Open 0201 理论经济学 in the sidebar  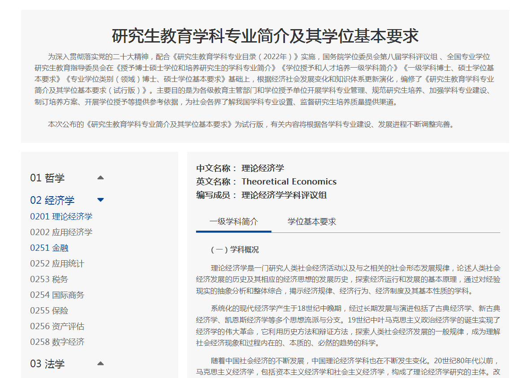61,216
